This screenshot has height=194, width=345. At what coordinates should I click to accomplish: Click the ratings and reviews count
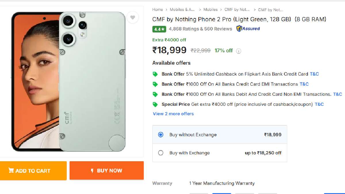tap(200, 29)
